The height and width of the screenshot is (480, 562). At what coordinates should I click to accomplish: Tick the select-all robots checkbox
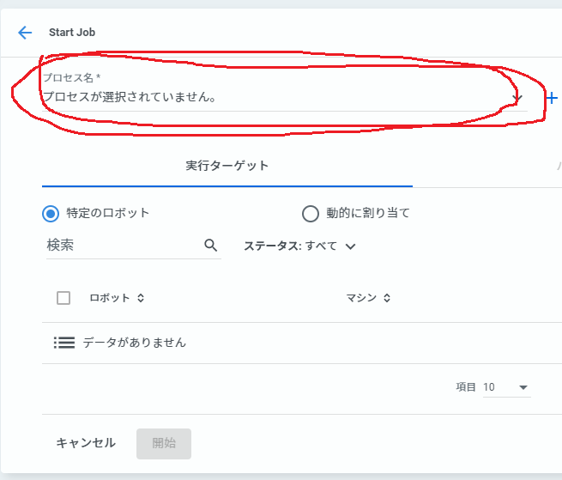coord(63,298)
